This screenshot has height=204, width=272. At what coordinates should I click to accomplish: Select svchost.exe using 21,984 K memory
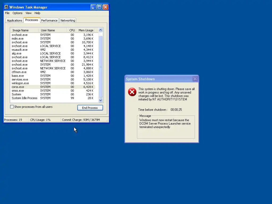pos(53,65)
